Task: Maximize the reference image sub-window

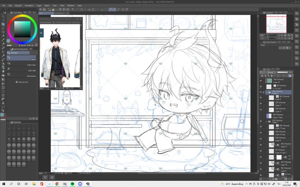Action: pos(78,19)
